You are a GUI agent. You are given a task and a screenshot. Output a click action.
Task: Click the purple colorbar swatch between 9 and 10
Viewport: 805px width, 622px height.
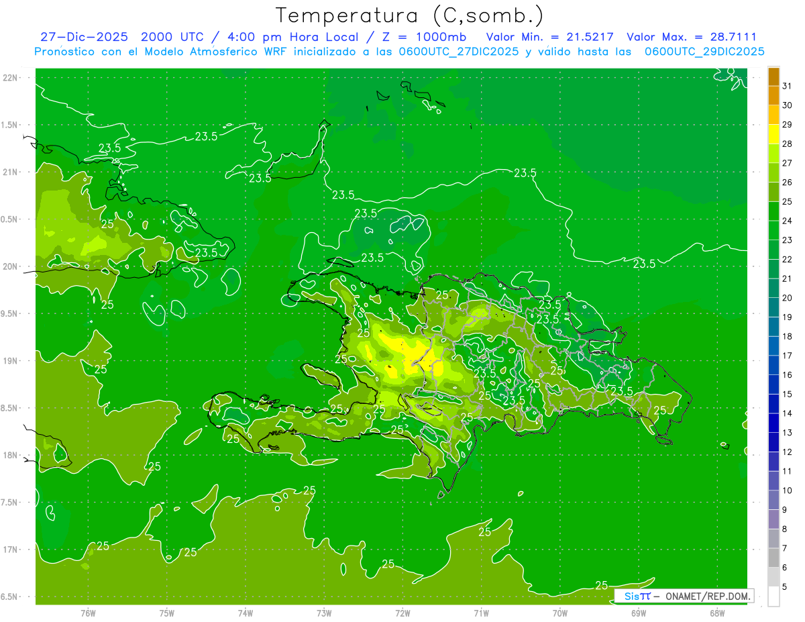click(x=773, y=500)
